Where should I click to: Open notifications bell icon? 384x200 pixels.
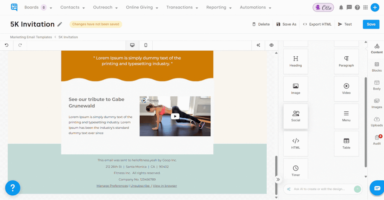(341, 8)
